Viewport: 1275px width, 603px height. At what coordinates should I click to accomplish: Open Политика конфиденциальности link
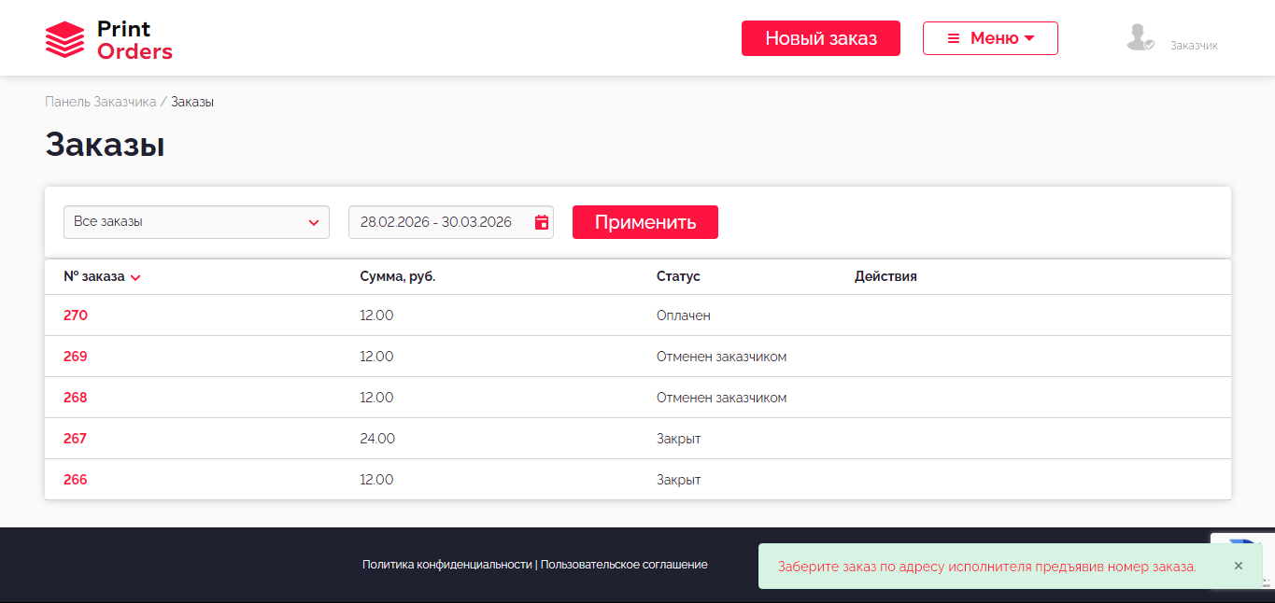(x=446, y=565)
